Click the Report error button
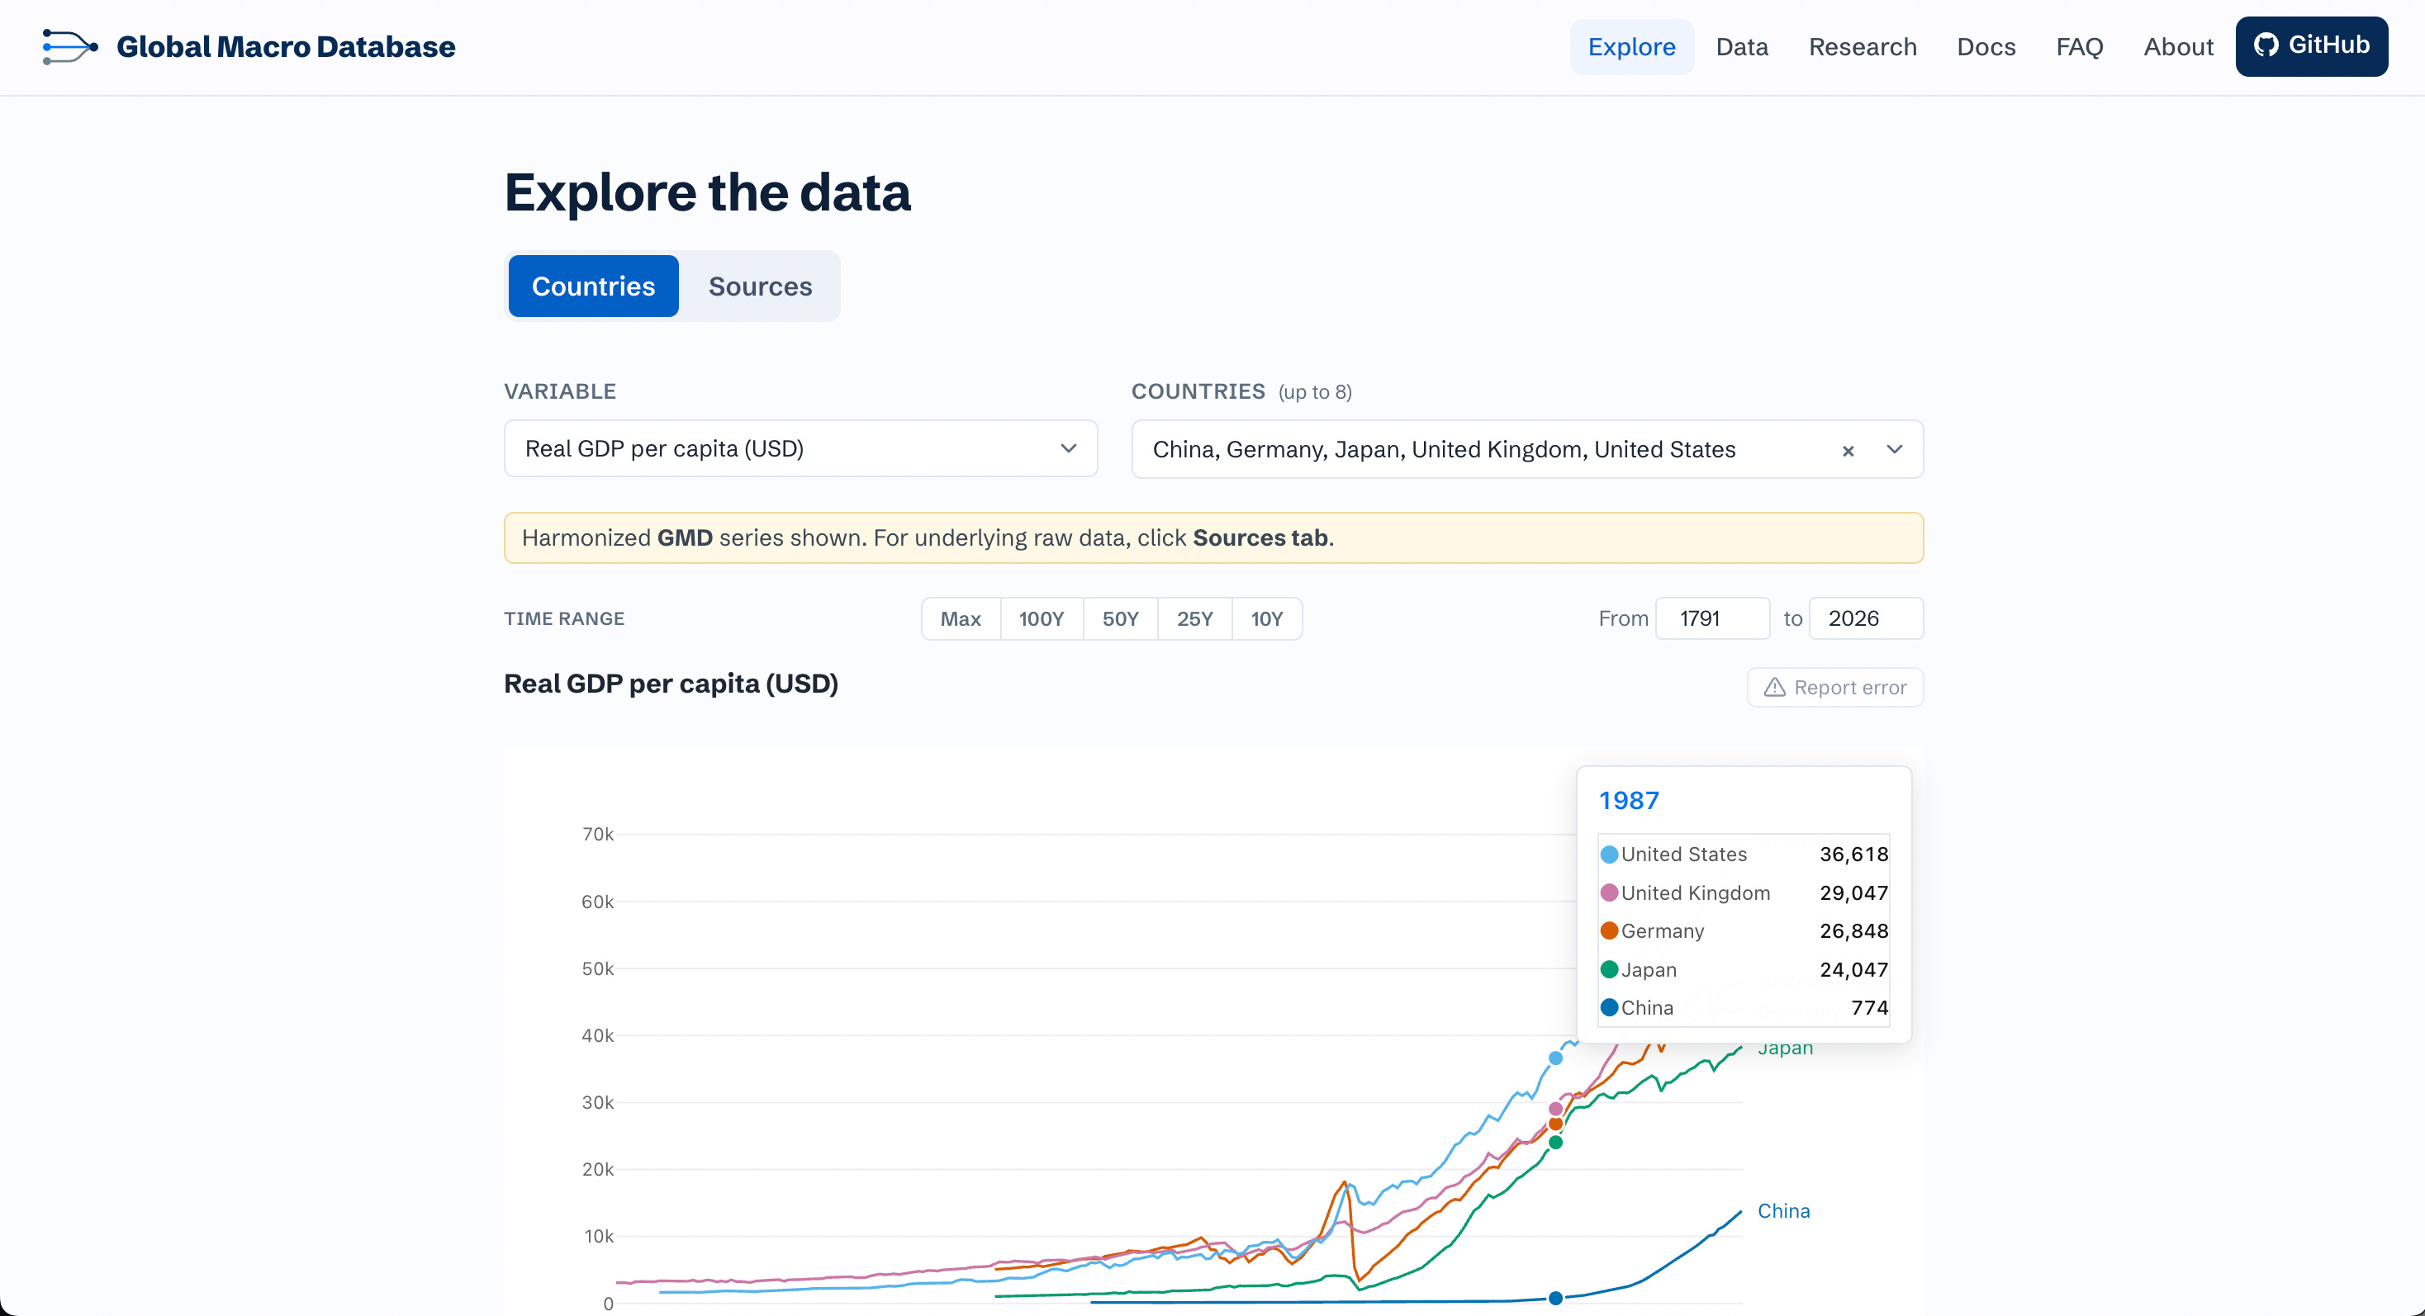Viewport: 2425px width, 1316px height. tap(1834, 688)
